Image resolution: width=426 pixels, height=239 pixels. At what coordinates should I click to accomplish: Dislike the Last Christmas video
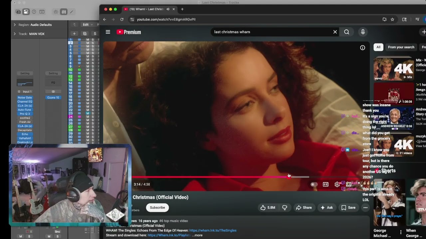285,207
